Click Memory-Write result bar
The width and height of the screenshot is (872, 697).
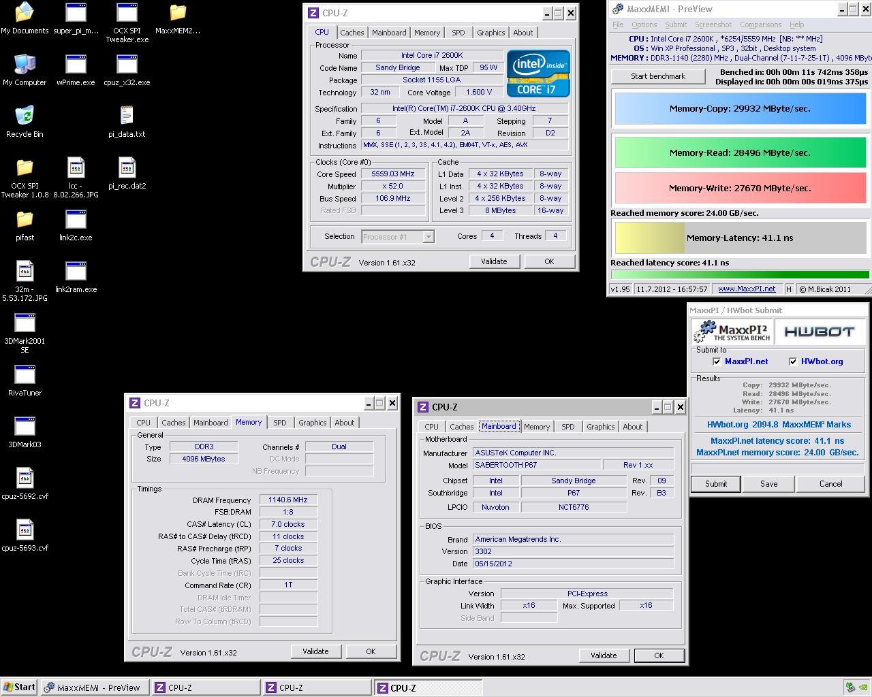pos(741,188)
